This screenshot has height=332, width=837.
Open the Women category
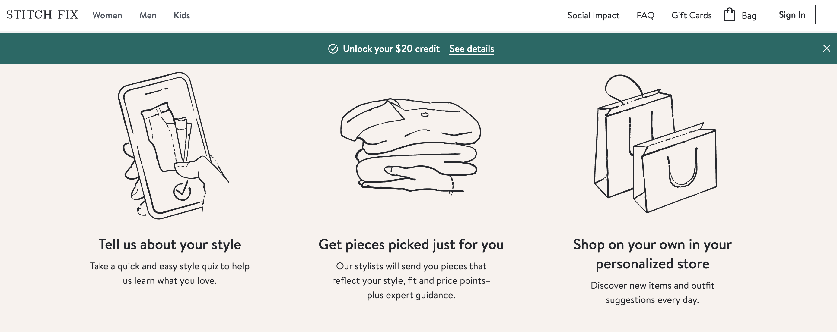[x=107, y=15]
